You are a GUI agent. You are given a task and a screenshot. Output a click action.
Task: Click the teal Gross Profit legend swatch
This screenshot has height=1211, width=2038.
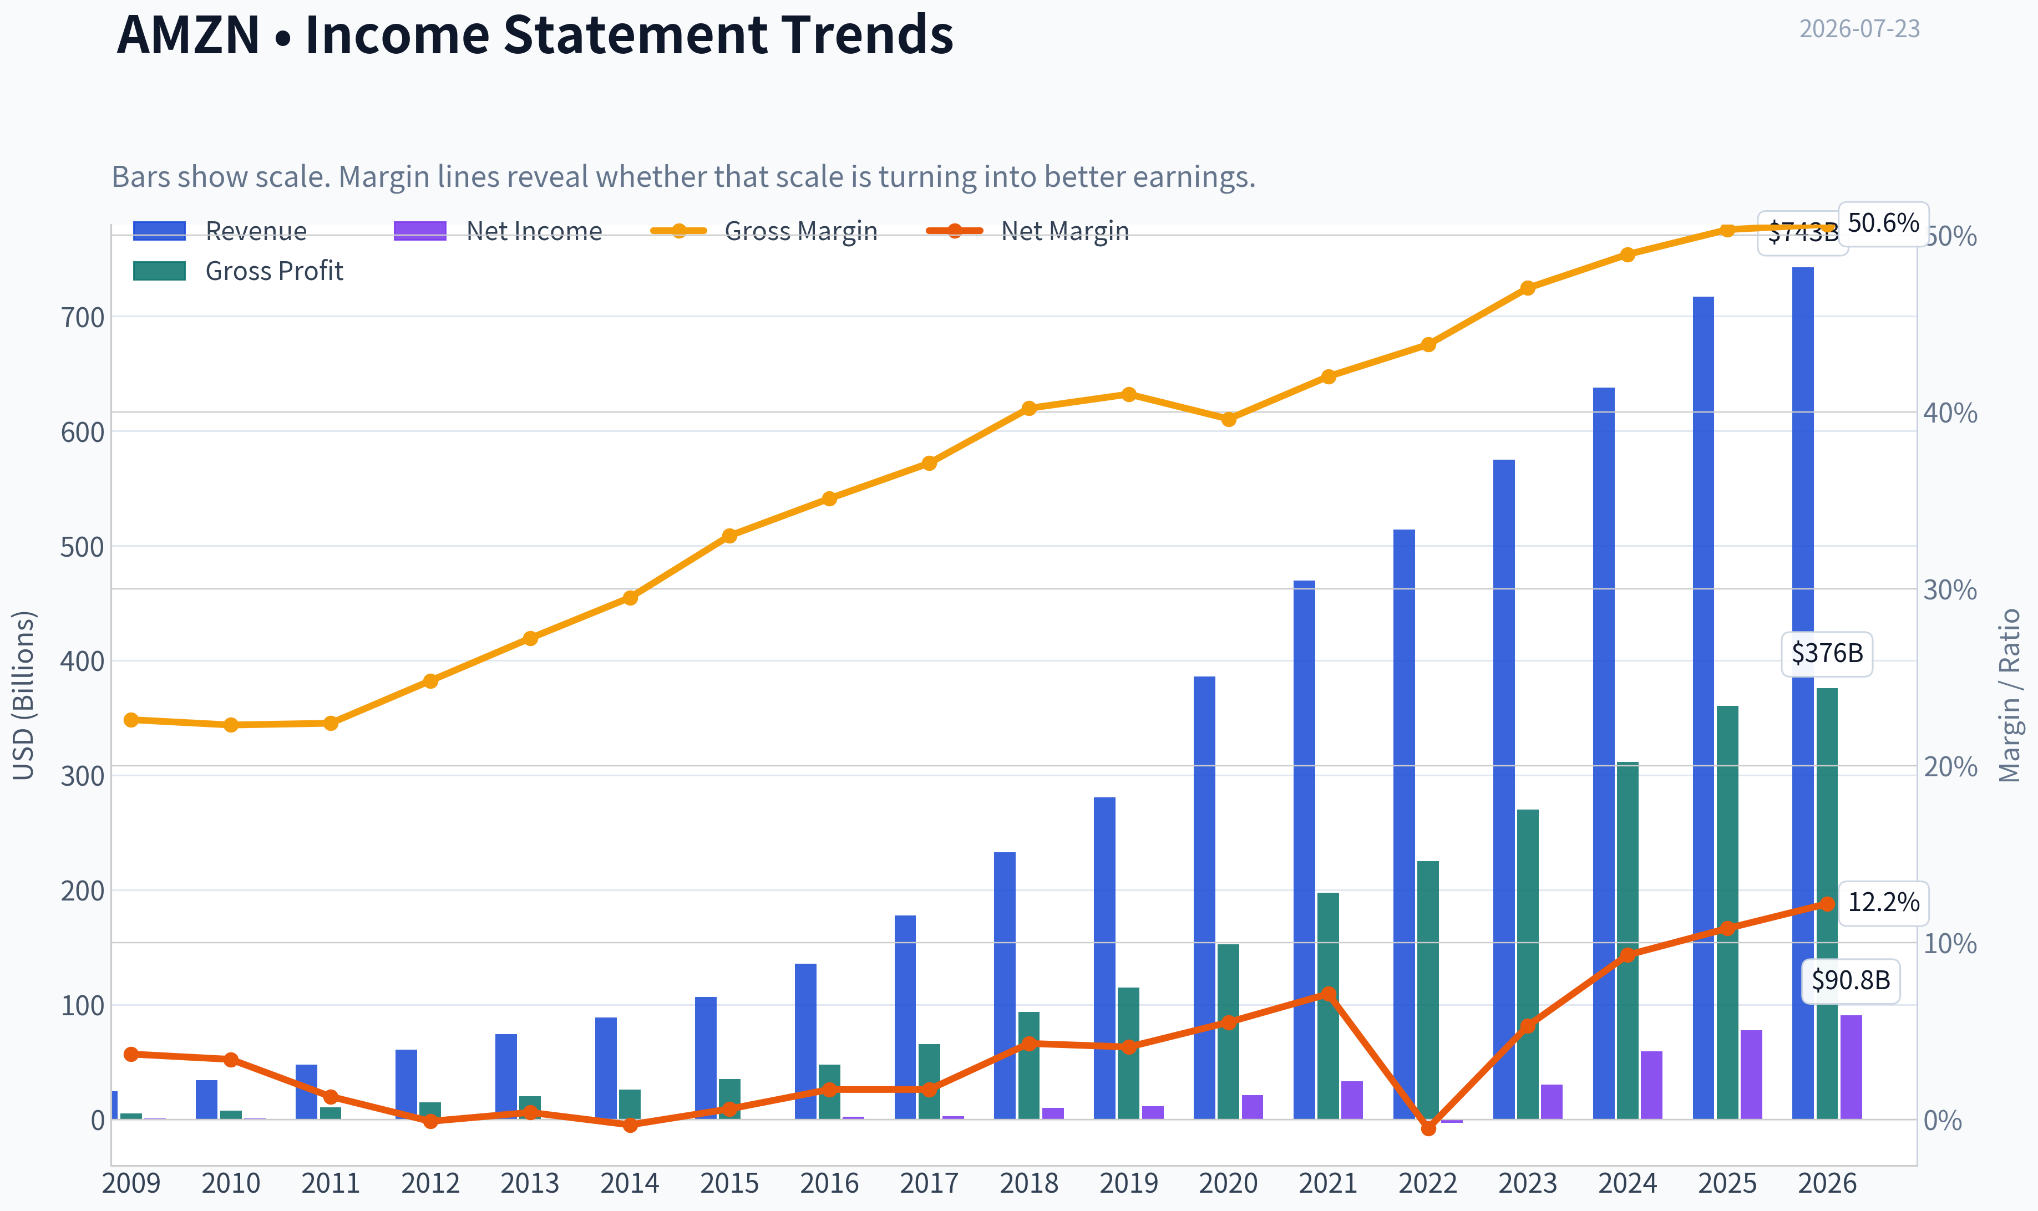click(159, 271)
